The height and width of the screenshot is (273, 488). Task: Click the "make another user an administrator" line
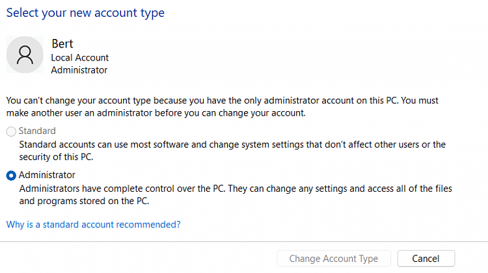coord(156,113)
